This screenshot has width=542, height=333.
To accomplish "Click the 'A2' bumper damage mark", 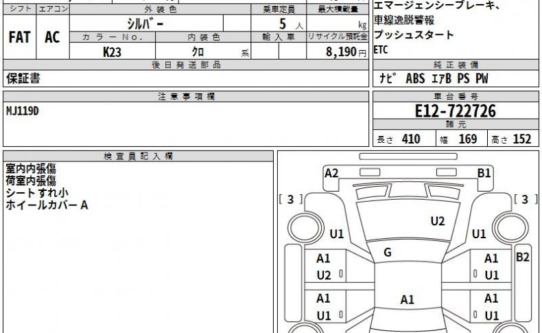I will tap(331, 173).
